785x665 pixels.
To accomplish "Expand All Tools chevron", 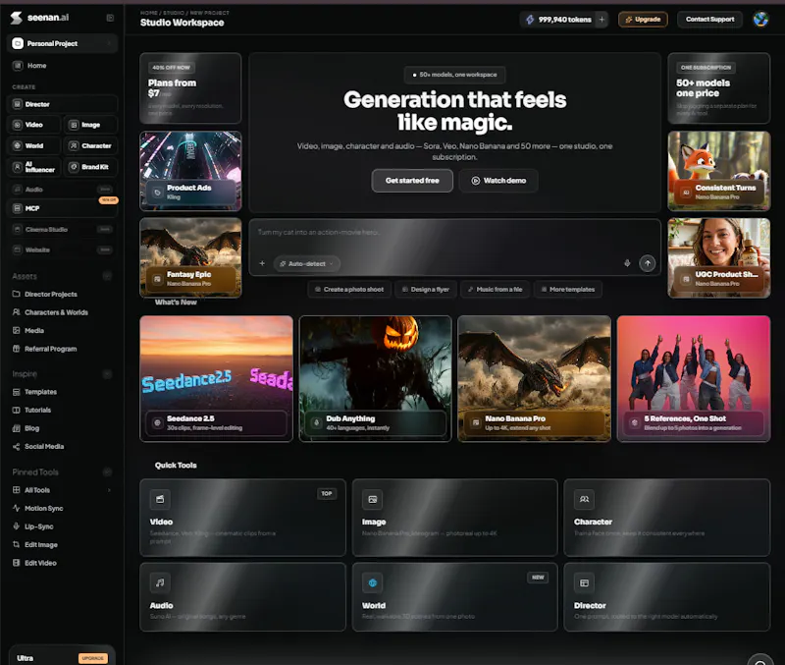I will [x=109, y=490].
